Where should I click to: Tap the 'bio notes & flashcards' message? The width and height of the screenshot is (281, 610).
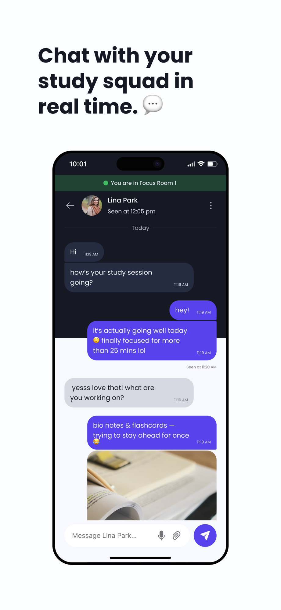152,432
